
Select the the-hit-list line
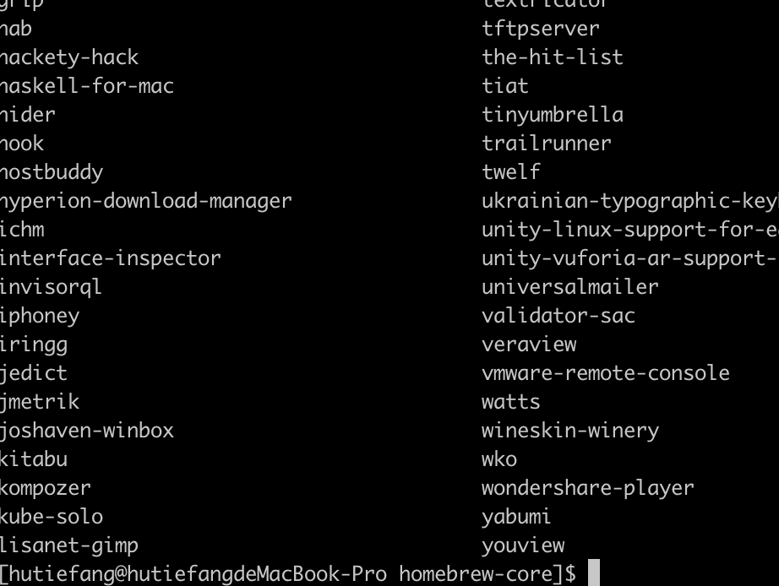(x=553, y=57)
